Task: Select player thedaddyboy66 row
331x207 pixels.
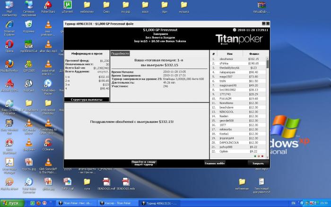Action: (238, 68)
